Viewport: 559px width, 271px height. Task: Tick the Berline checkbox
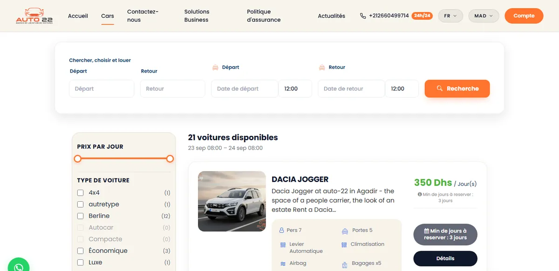tap(80, 216)
